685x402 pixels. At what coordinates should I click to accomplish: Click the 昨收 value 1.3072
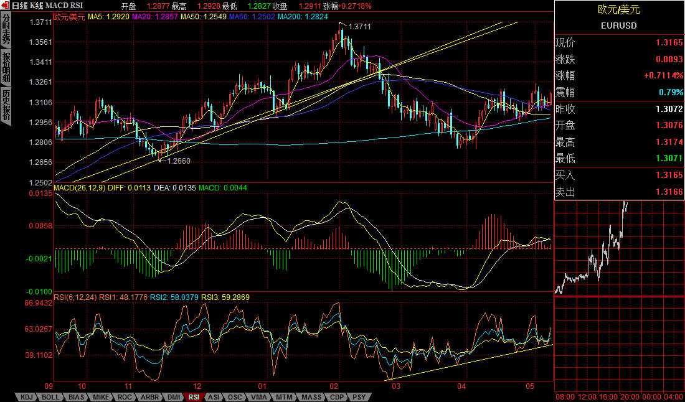669,109
